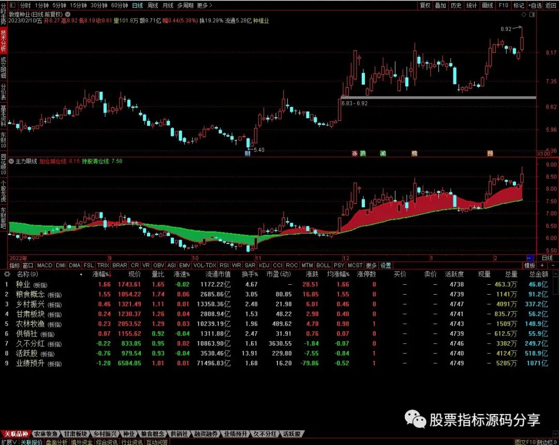Open 统计 statistics button
This screenshot has height=445, width=559.
click(x=472, y=5)
